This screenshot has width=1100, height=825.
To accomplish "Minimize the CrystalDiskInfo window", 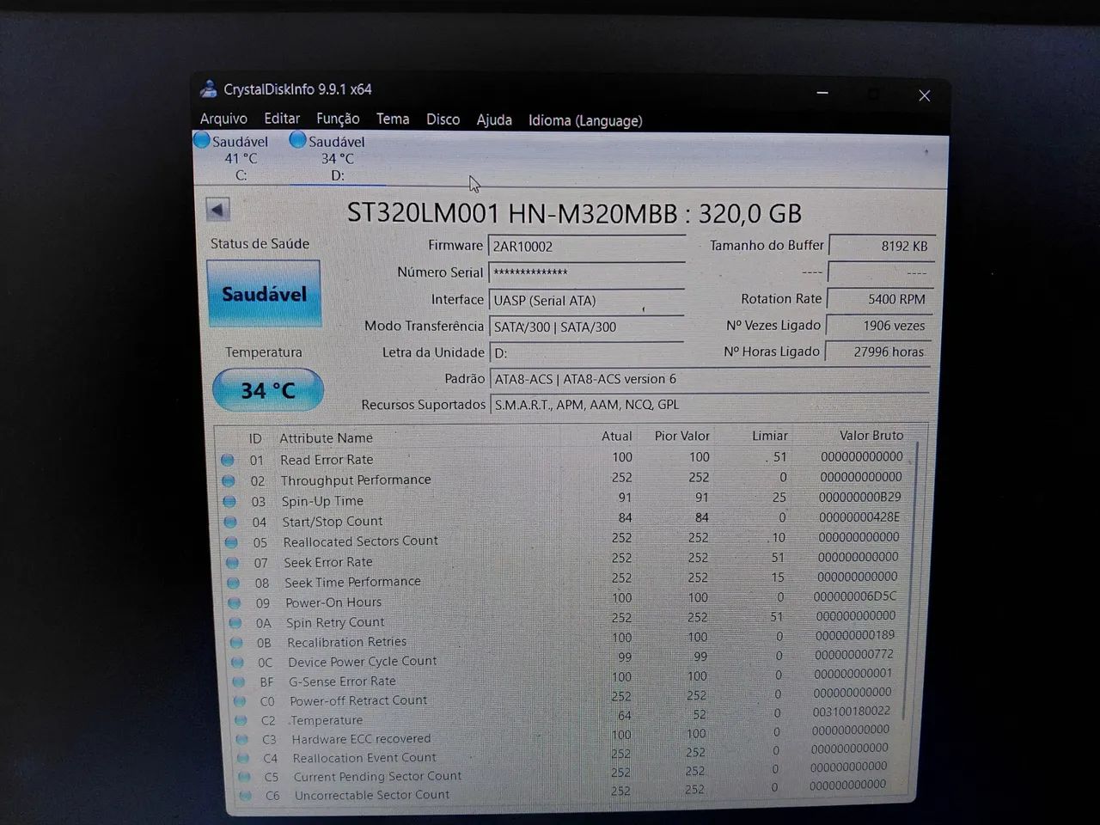I will (822, 93).
